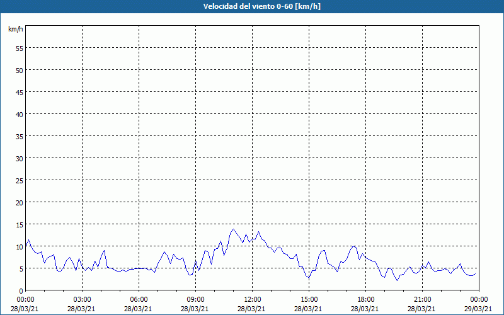The height and width of the screenshot is (315, 504).
Task: Click the 29/03/21 date label
Action: click(x=478, y=309)
